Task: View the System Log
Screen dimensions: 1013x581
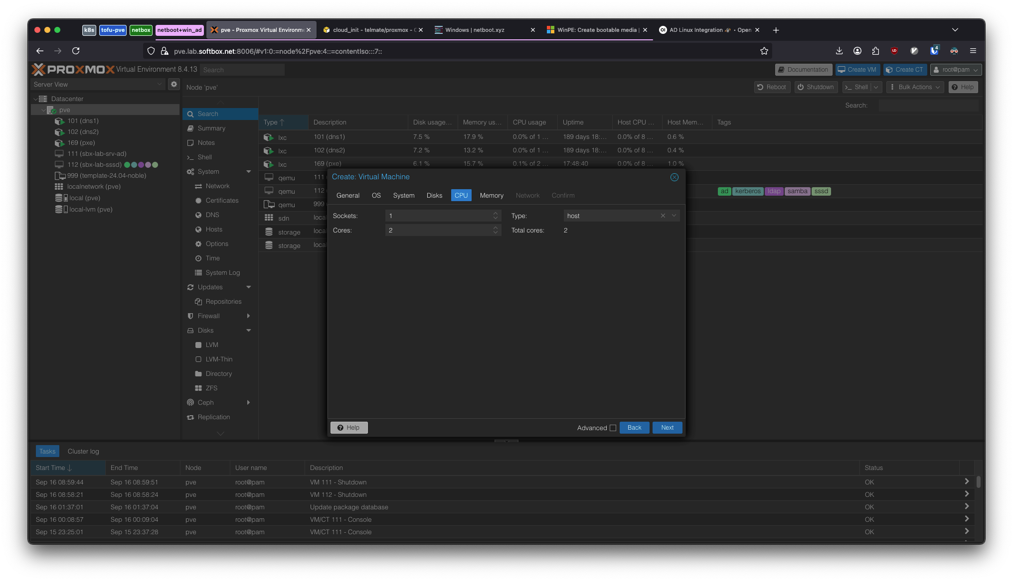Action: click(x=222, y=272)
